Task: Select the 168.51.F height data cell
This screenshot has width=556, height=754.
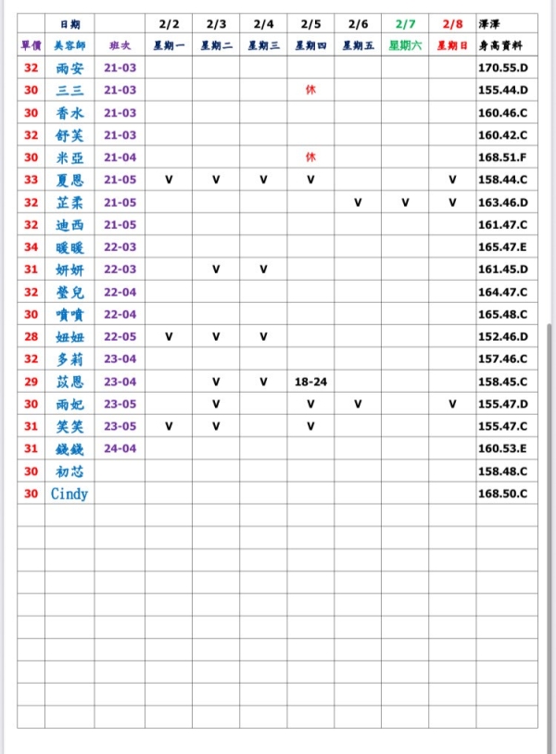Action: 503,157
